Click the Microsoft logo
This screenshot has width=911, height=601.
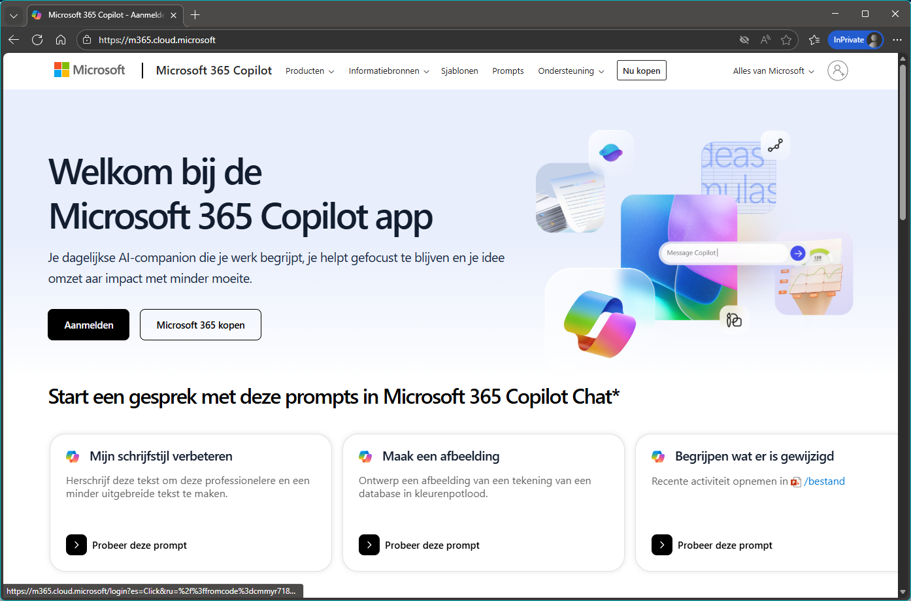90,70
